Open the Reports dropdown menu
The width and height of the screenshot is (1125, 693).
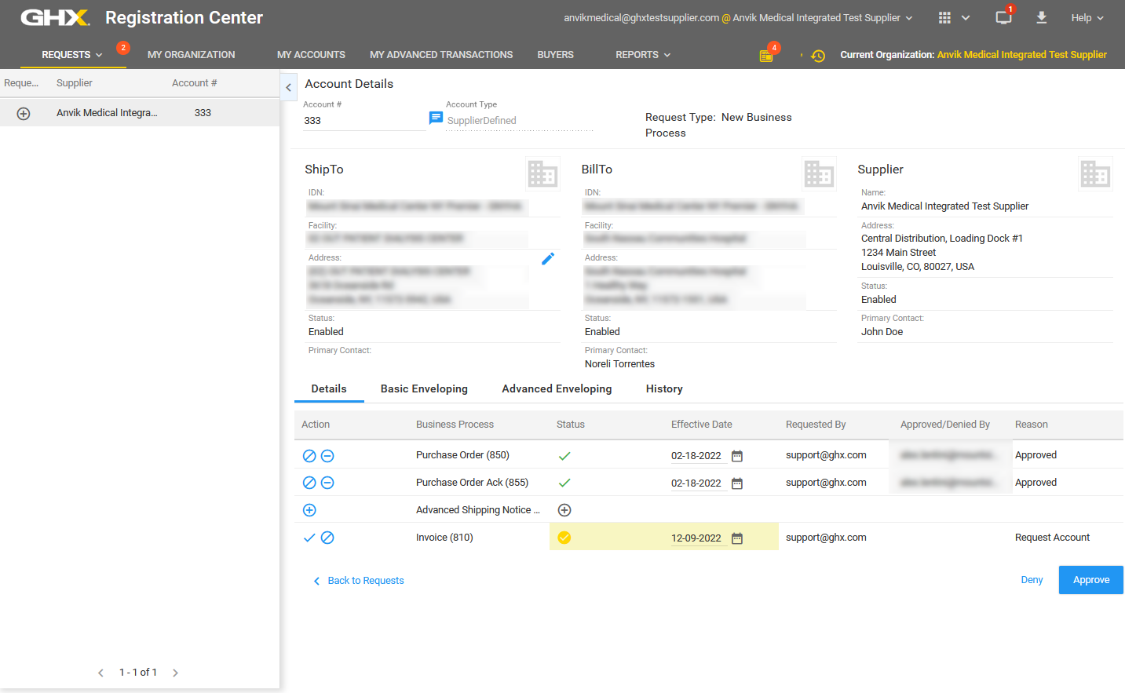pyautogui.click(x=643, y=55)
